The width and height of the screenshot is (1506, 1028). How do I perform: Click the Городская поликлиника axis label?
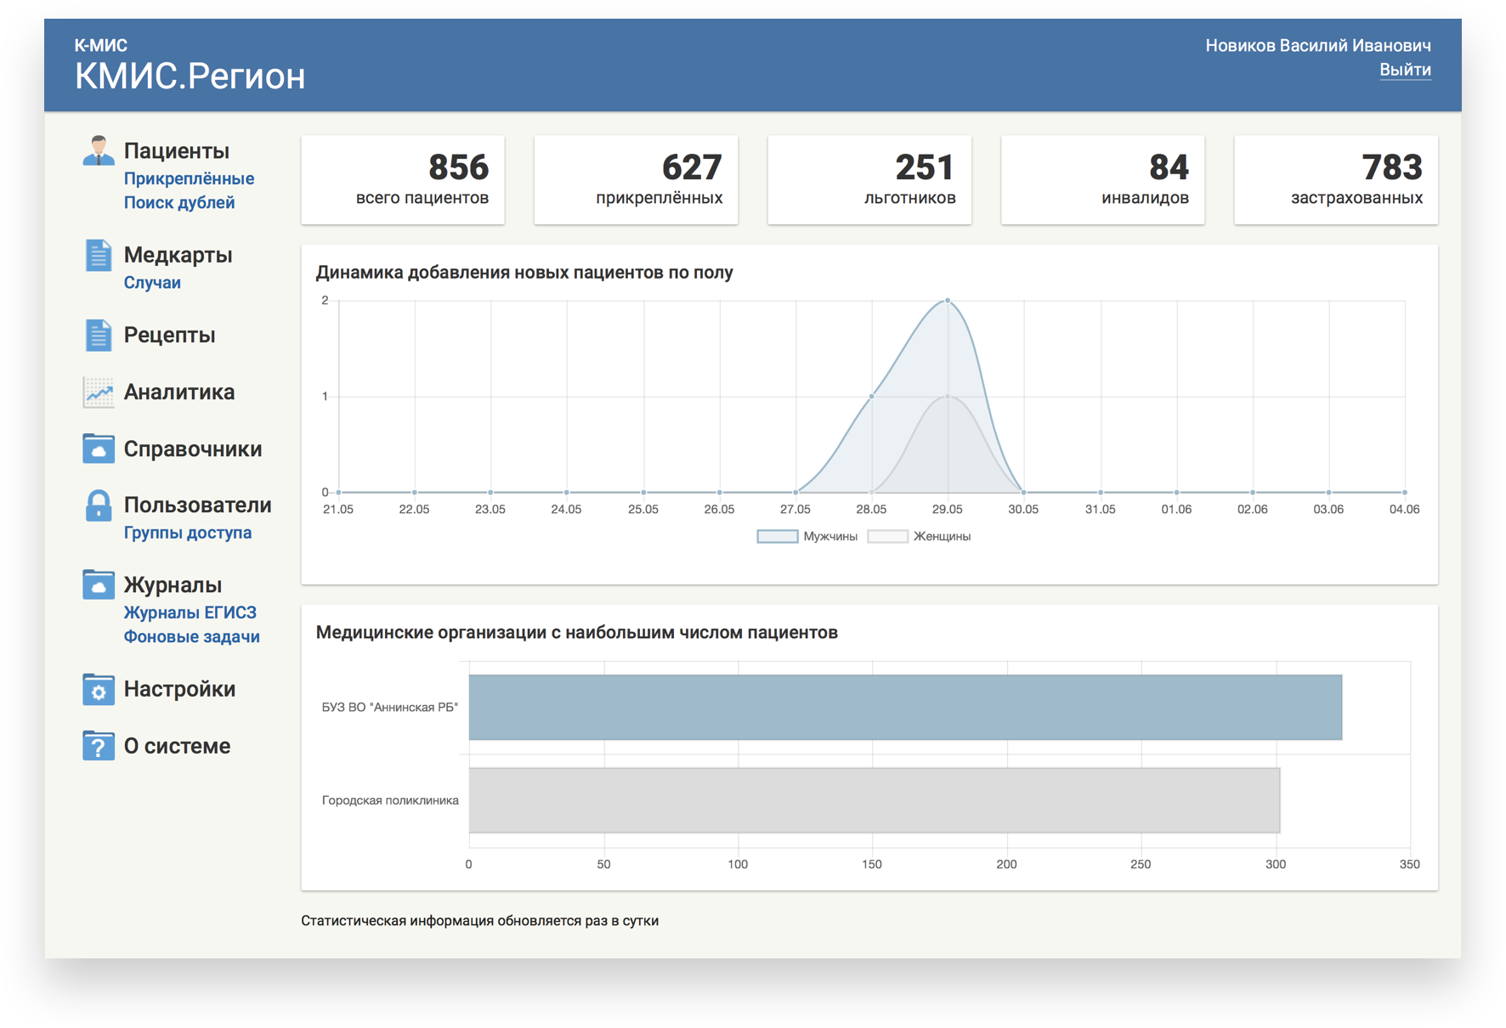(x=390, y=800)
